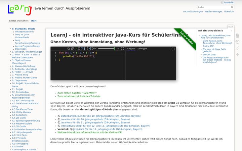Open 'Weitere interaktive Informatikkurse mit der Online-IDE'
Image resolution: width=242 pixels, height=151 pixels.
89,132
